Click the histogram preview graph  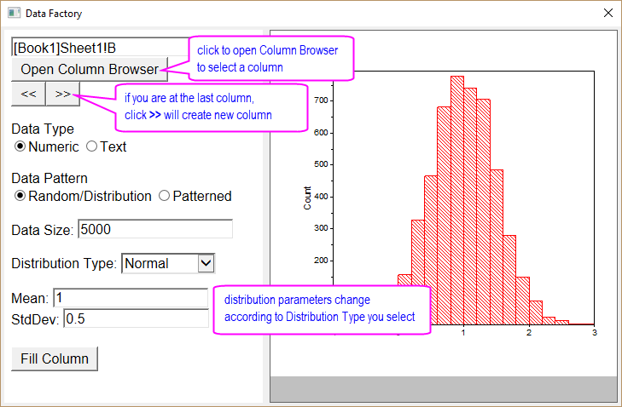coord(463,198)
